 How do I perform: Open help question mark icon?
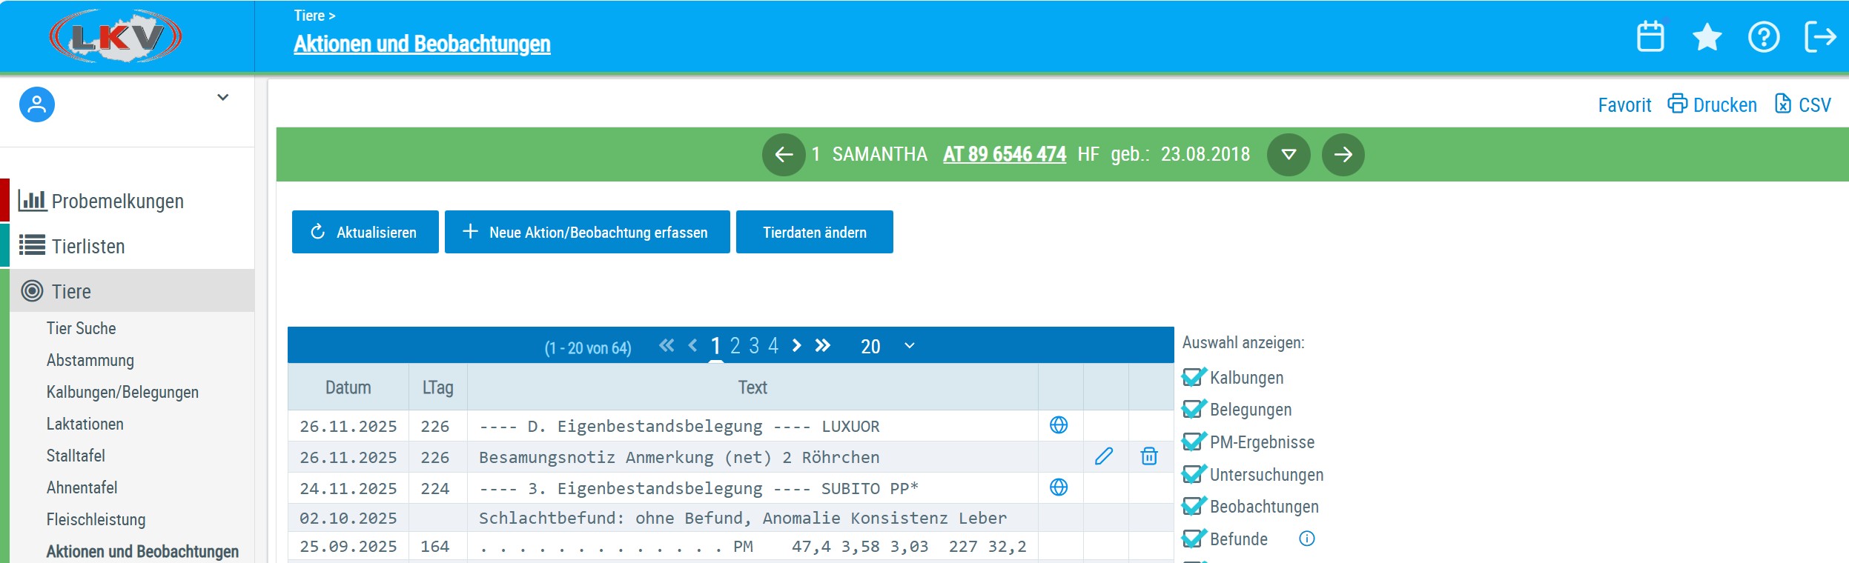point(1763,36)
